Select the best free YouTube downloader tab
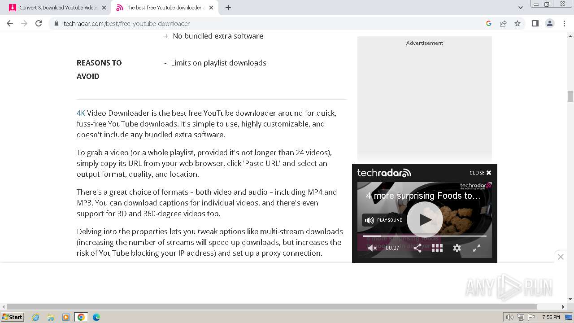 click(165, 8)
